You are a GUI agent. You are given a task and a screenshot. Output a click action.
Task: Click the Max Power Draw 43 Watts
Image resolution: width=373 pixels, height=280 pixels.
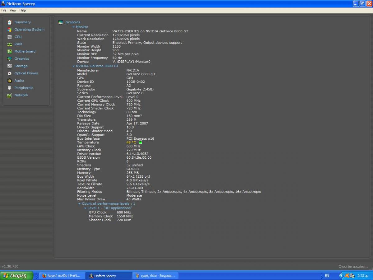(x=134, y=199)
